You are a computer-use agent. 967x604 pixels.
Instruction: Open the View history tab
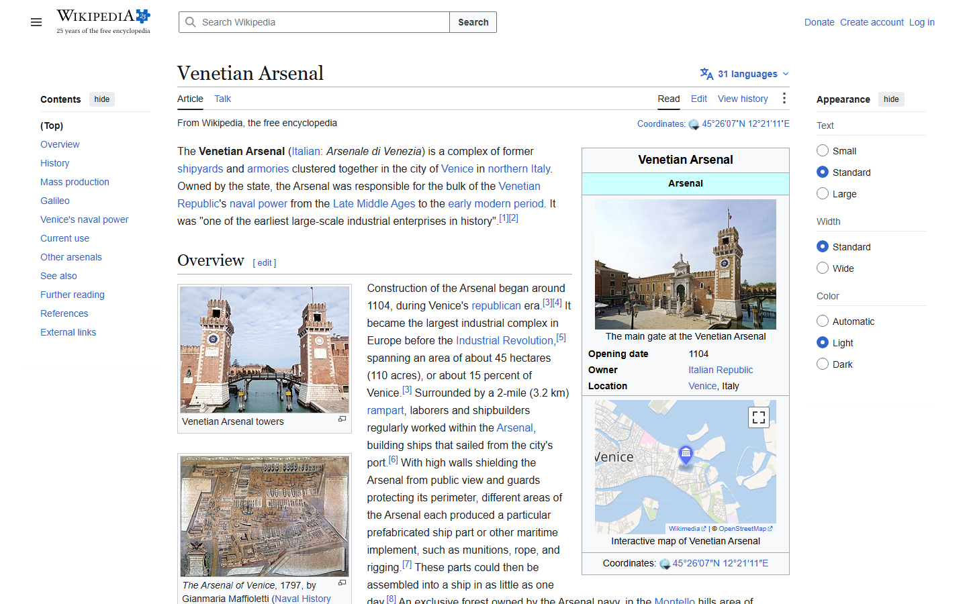coord(743,99)
